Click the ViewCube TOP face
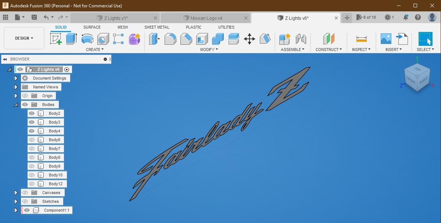Image resolution: width=441 pixels, height=223 pixels. pos(417,69)
